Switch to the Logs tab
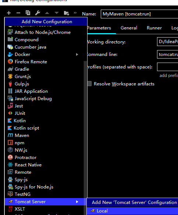 (x=175, y=28)
